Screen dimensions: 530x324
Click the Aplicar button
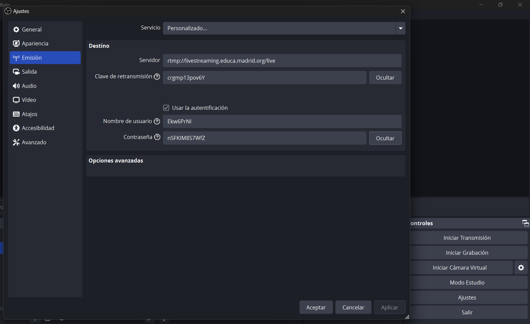click(x=390, y=307)
